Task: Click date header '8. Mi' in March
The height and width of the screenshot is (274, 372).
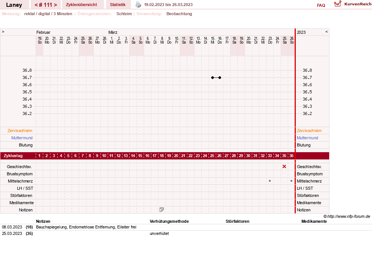Action: click(162, 40)
